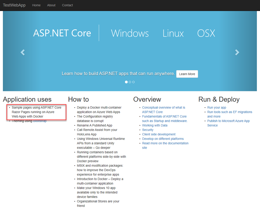Click 'Sample pages using ASP.NET Core' item
Screen dimensions: 260x210
36,112
